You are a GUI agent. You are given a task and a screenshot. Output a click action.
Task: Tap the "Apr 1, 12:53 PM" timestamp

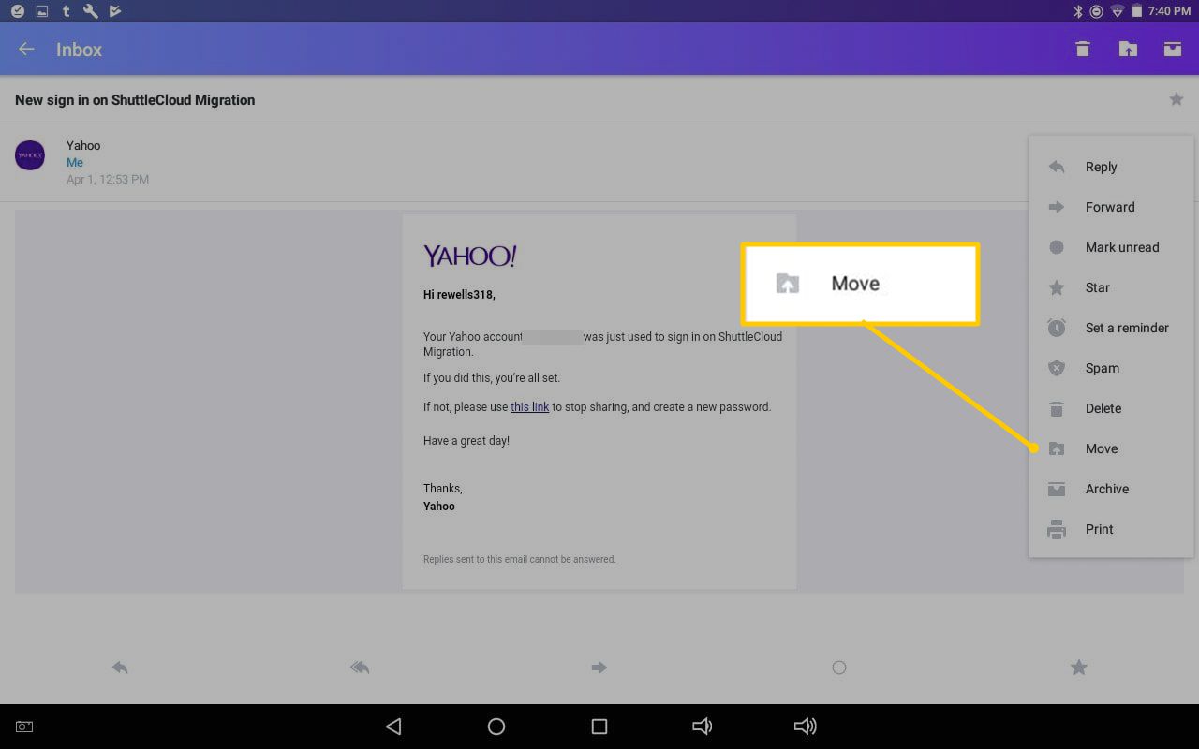(108, 179)
